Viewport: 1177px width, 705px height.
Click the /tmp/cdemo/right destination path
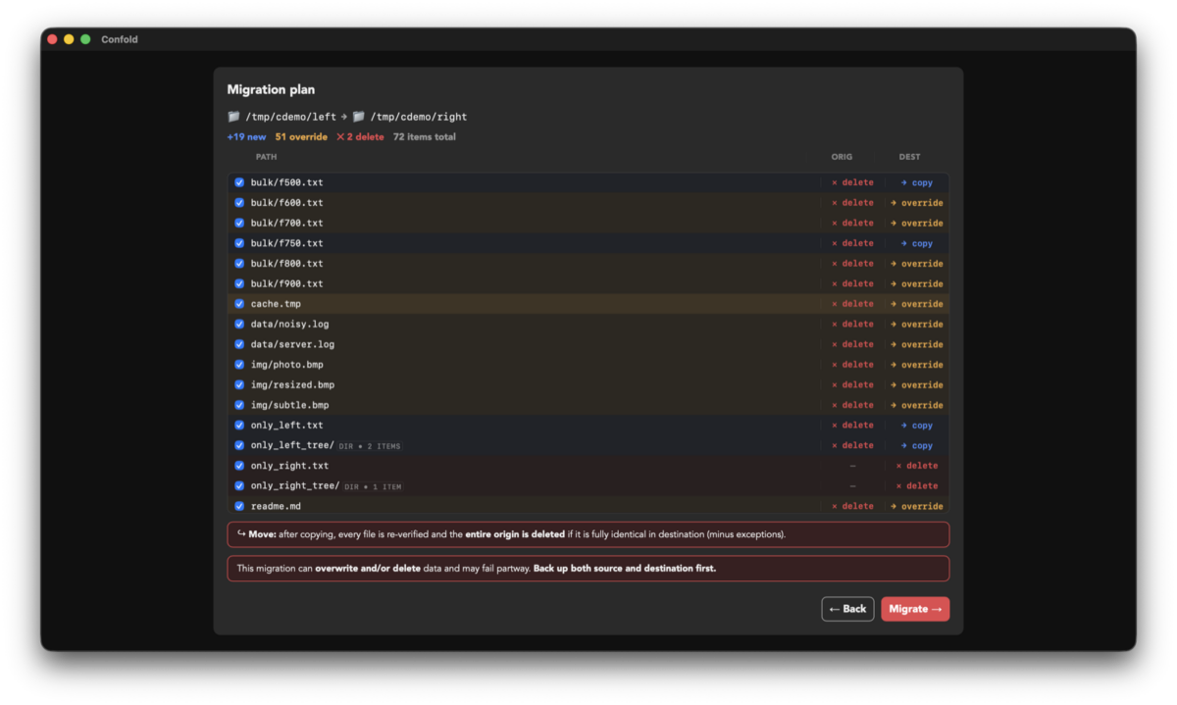[419, 117]
